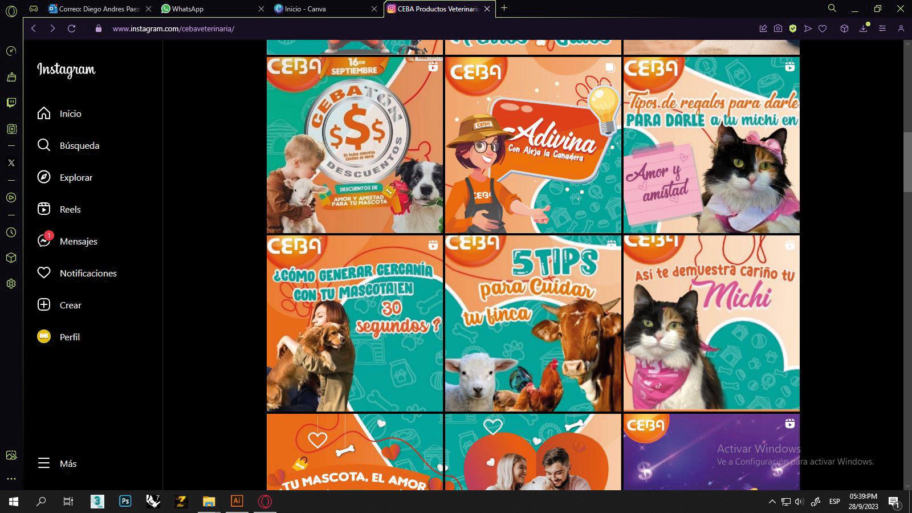912x513 pixels.
Task: Open the Opera GX main menu logo
Action: [x=11, y=11]
